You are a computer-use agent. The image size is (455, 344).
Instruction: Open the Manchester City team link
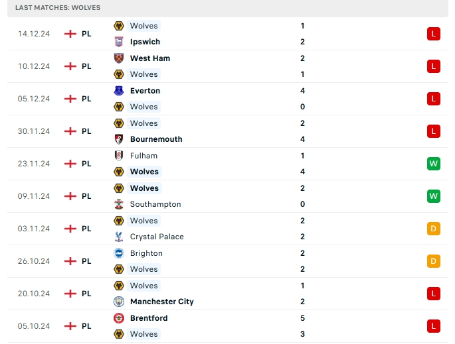[x=161, y=302]
